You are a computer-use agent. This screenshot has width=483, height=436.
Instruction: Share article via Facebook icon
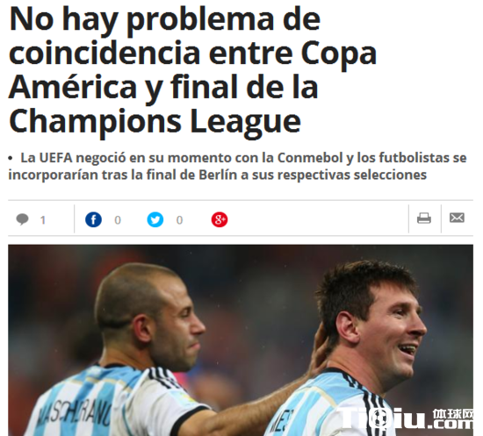click(x=93, y=219)
